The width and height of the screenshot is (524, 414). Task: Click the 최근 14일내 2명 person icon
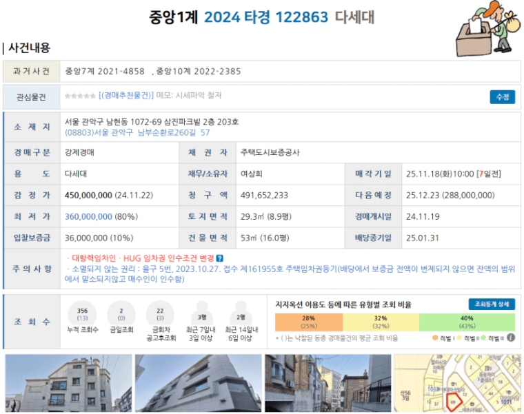[x=241, y=312]
